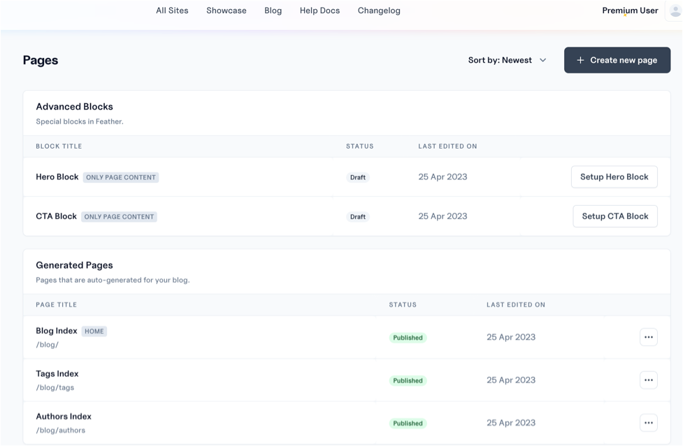Viewport: 683px width, 446px height.
Task: Click the Published badge for Blog Index
Action: pyautogui.click(x=408, y=338)
